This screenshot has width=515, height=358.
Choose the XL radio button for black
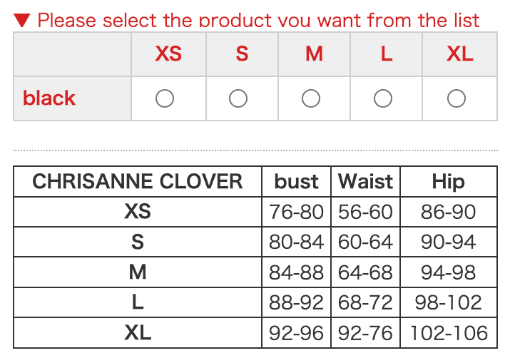coord(457,98)
